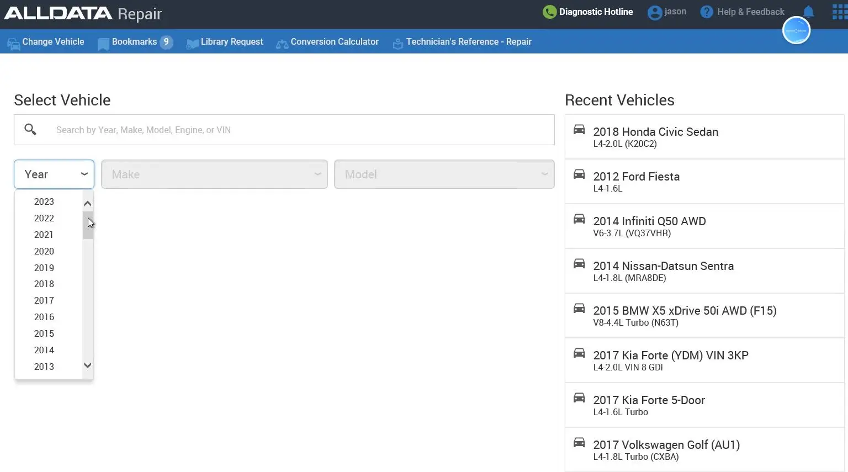Pick year 2014

(44, 350)
